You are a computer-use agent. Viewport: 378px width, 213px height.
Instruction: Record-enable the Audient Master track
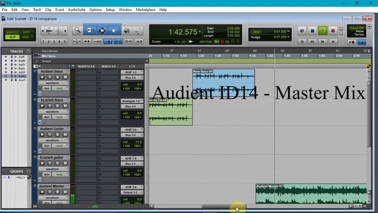[x=42, y=192]
